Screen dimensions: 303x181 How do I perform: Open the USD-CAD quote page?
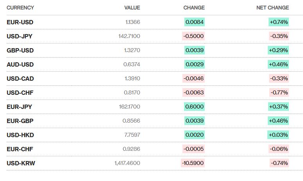[20, 78]
